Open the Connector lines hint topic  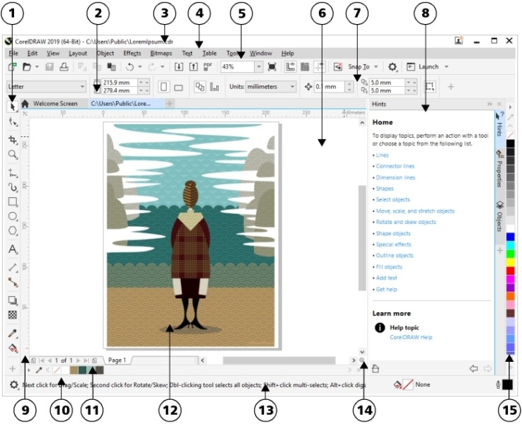click(395, 166)
